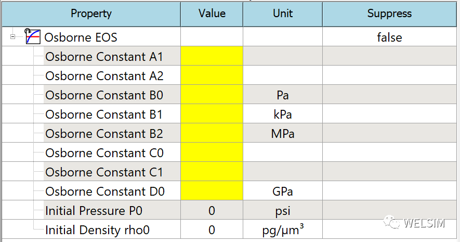
Task: Toggle the Suppress false value for Osborne EOS
Action: [x=390, y=37]
